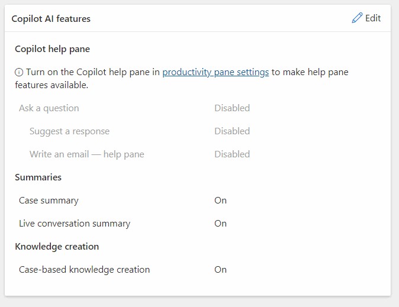Screen dimensions: 399x307
Task: Click Disabled status for Suggest a response
Action: [232, 131]
